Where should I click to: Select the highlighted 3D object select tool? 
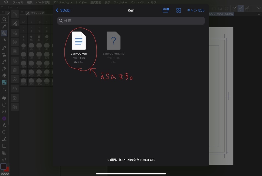pos(4,33)
